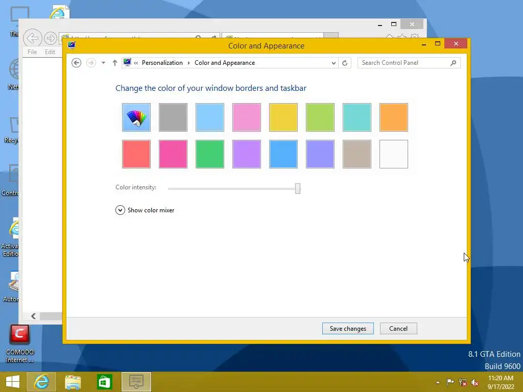Screen dimensions: 523x392
Task: Refresh the Color and Appearance page
Action: click(345, 63)
